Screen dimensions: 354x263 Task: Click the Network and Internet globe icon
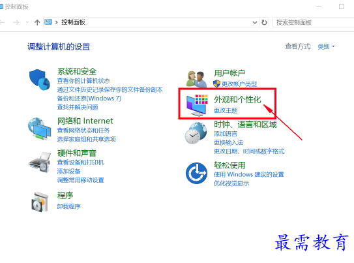click(39, 129)
